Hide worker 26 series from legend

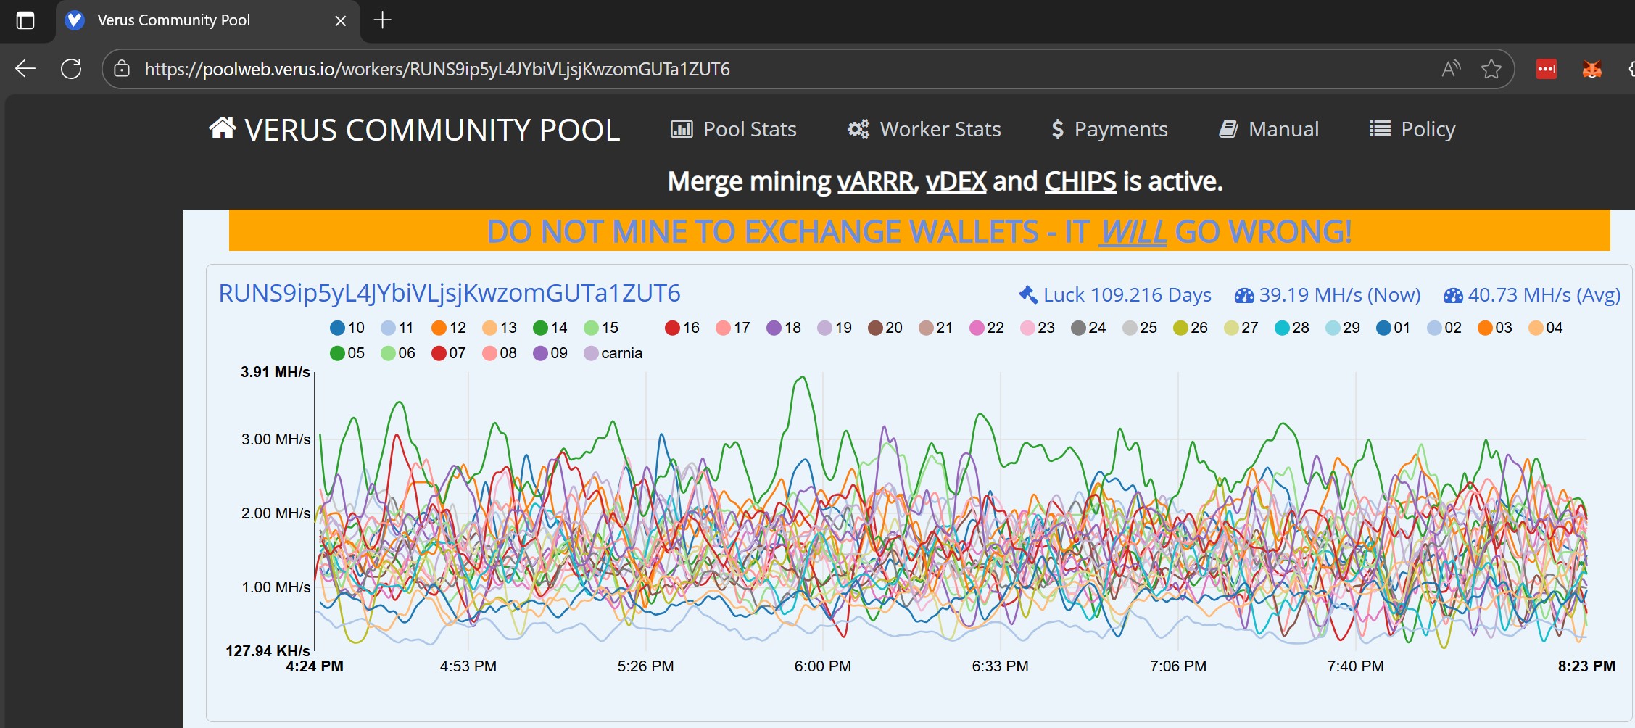pos(1190,328)
